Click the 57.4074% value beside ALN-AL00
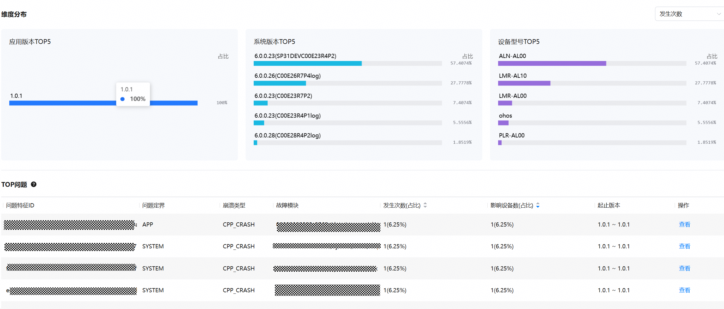The width and height of the screenshot is (724, 309). point(705,63)
